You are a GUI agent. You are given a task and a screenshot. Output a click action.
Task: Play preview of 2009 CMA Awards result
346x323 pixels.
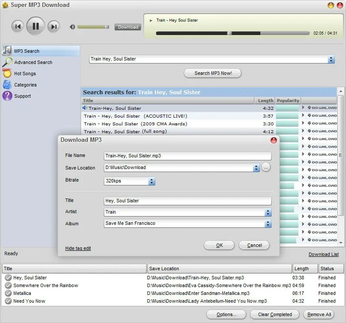click(x=303, y=123)
